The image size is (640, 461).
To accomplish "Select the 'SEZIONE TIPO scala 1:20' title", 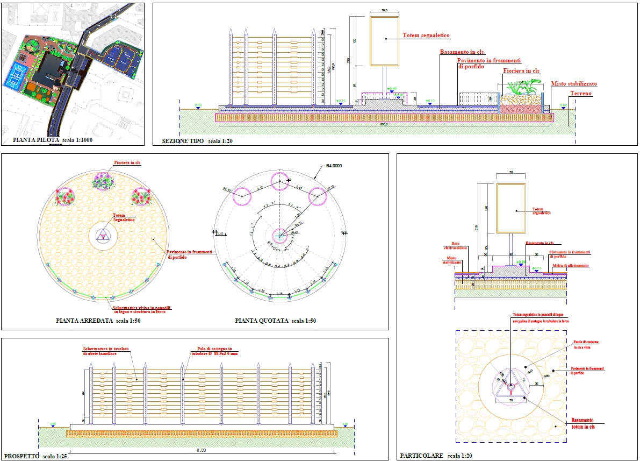I will 197,141.
